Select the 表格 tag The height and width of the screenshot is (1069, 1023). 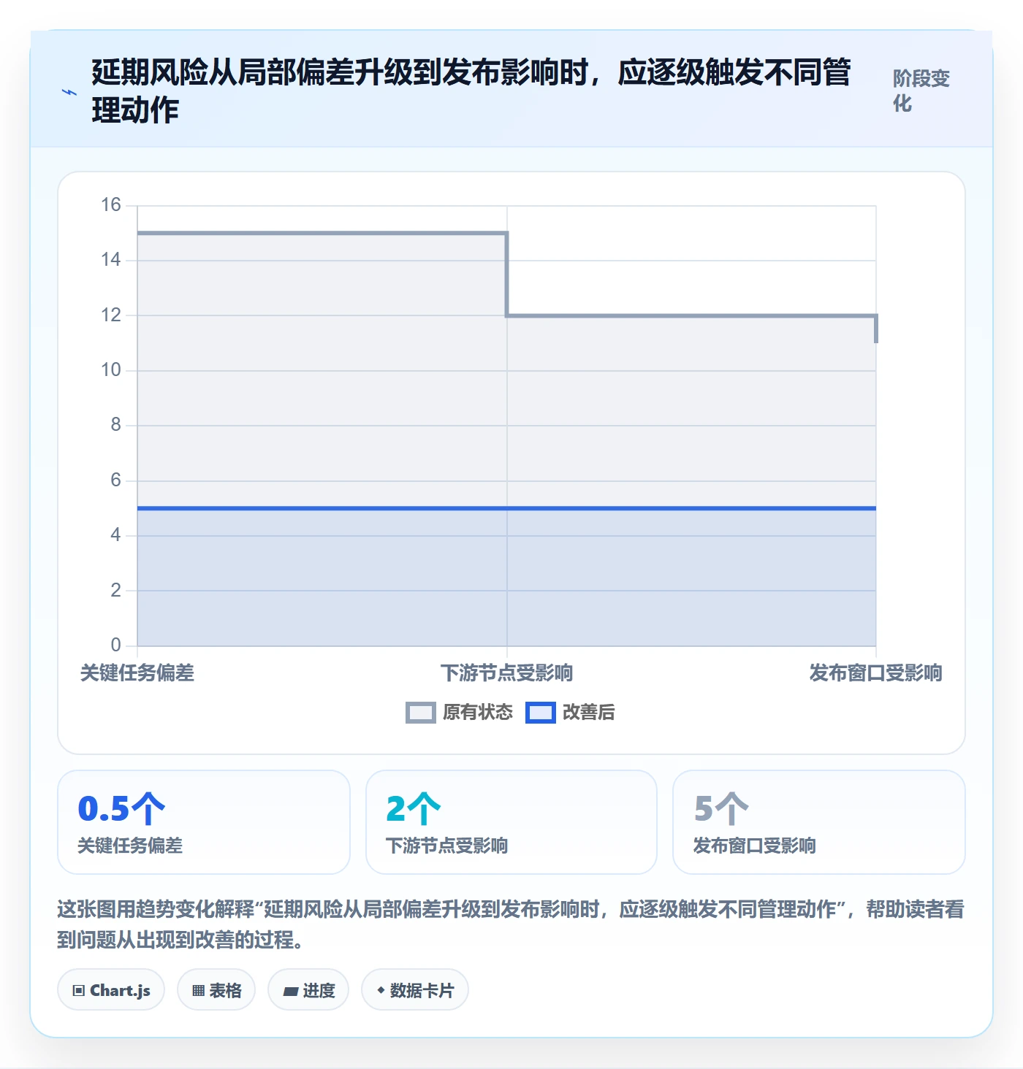click(x=216, y=990)
